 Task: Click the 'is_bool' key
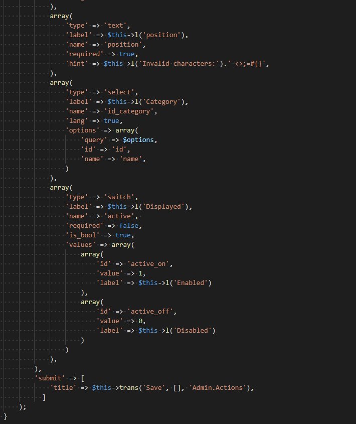pos(82,235)
